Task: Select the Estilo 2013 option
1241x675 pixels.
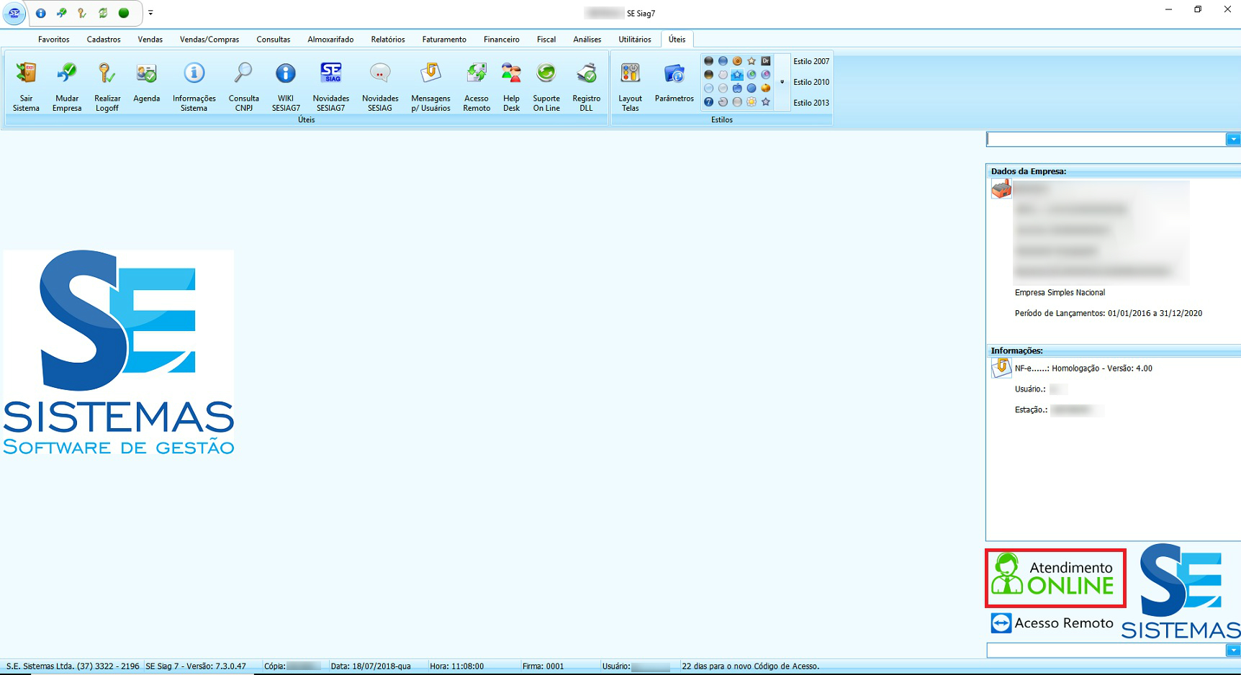Action: [x=811, y=103]
